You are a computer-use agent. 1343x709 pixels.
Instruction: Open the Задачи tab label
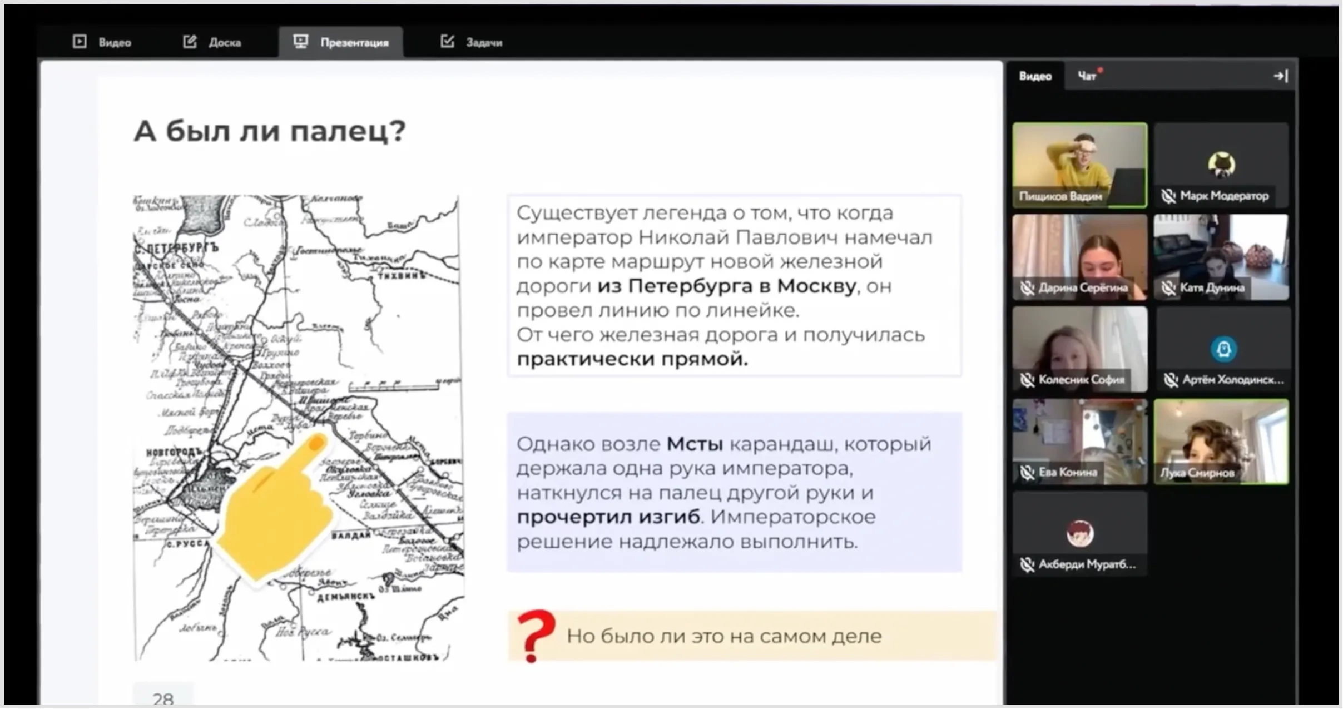pos(484,42)
